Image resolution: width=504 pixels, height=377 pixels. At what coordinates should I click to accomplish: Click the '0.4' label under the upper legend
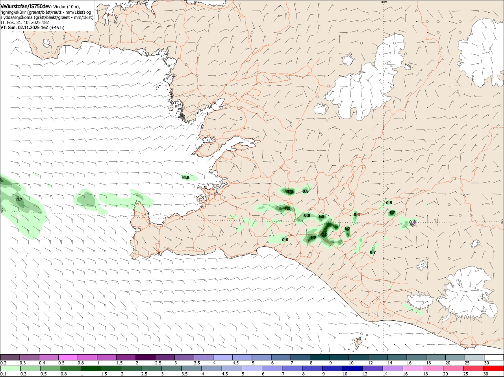42,362
